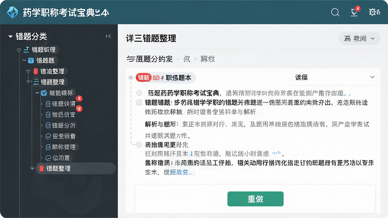
Task: Click the red icon of the unselected red-icon row
Action: [x=36, y=71]
